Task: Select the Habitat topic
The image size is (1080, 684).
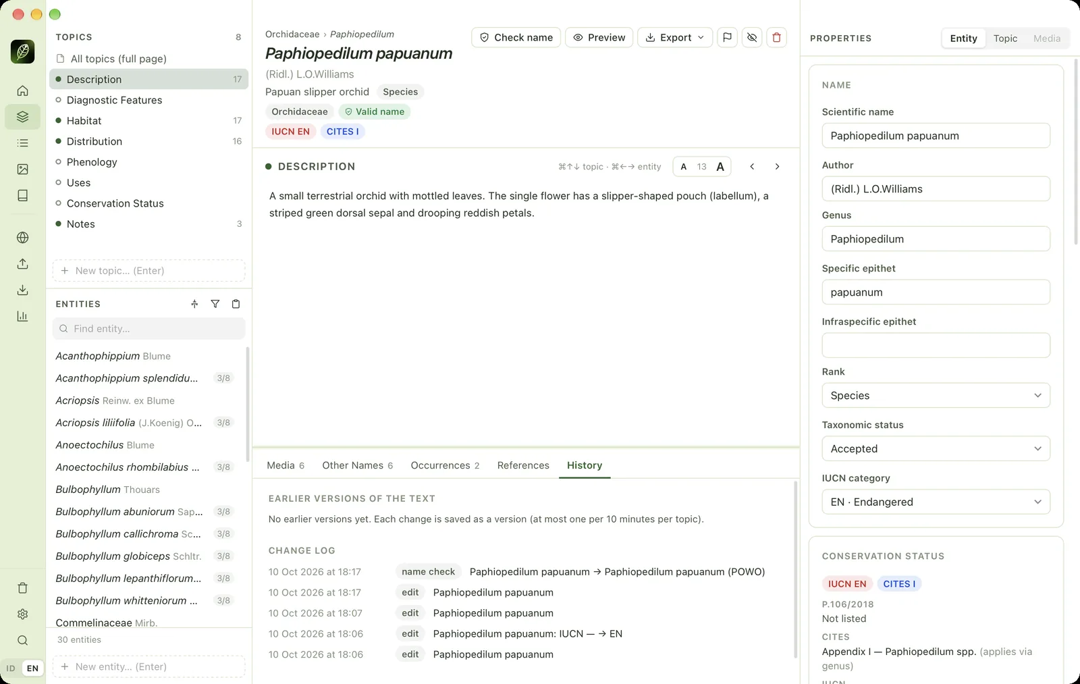Action: [x=148, y=121]
